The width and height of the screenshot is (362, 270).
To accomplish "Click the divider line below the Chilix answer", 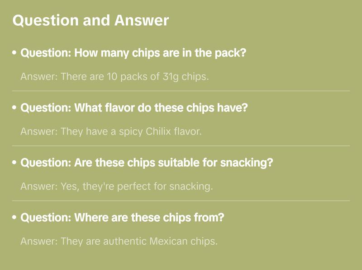I will click(x=181, y=146).
